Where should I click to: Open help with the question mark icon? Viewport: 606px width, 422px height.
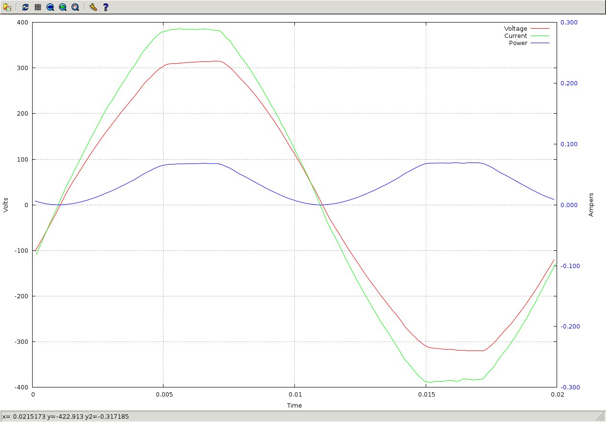(106, 7)
